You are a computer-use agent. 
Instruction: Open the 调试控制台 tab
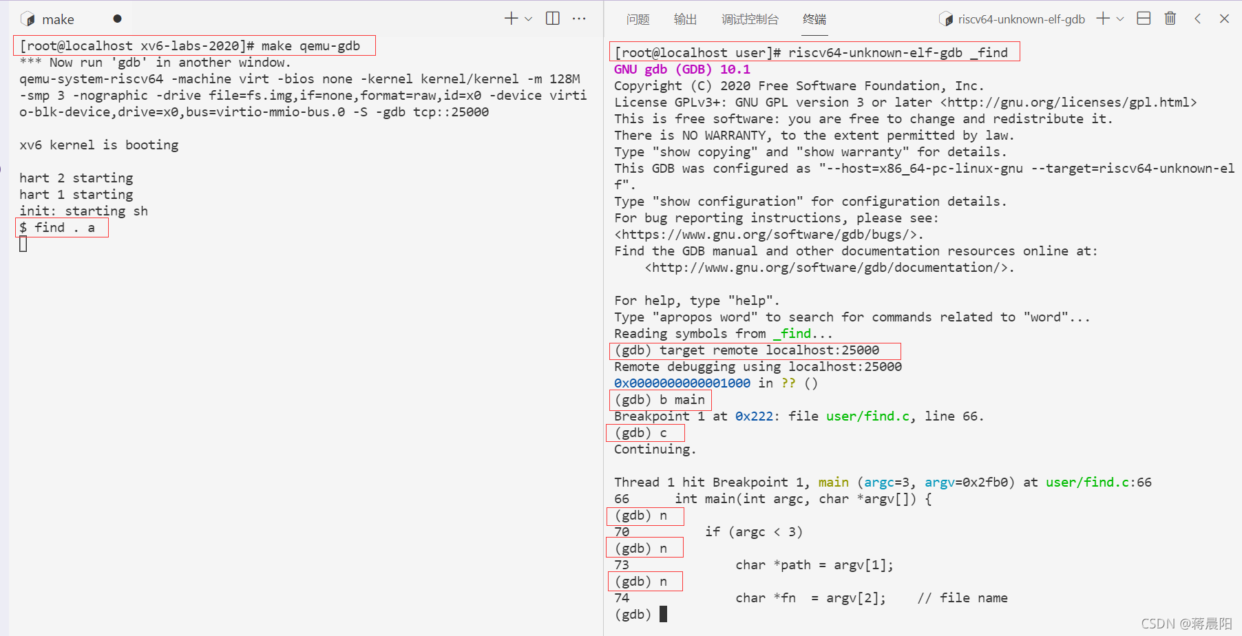pyautogui.click(x=750, y=19)
